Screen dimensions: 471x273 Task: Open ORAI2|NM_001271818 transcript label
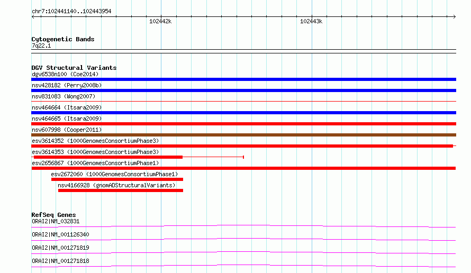click(x=60, y=261)
